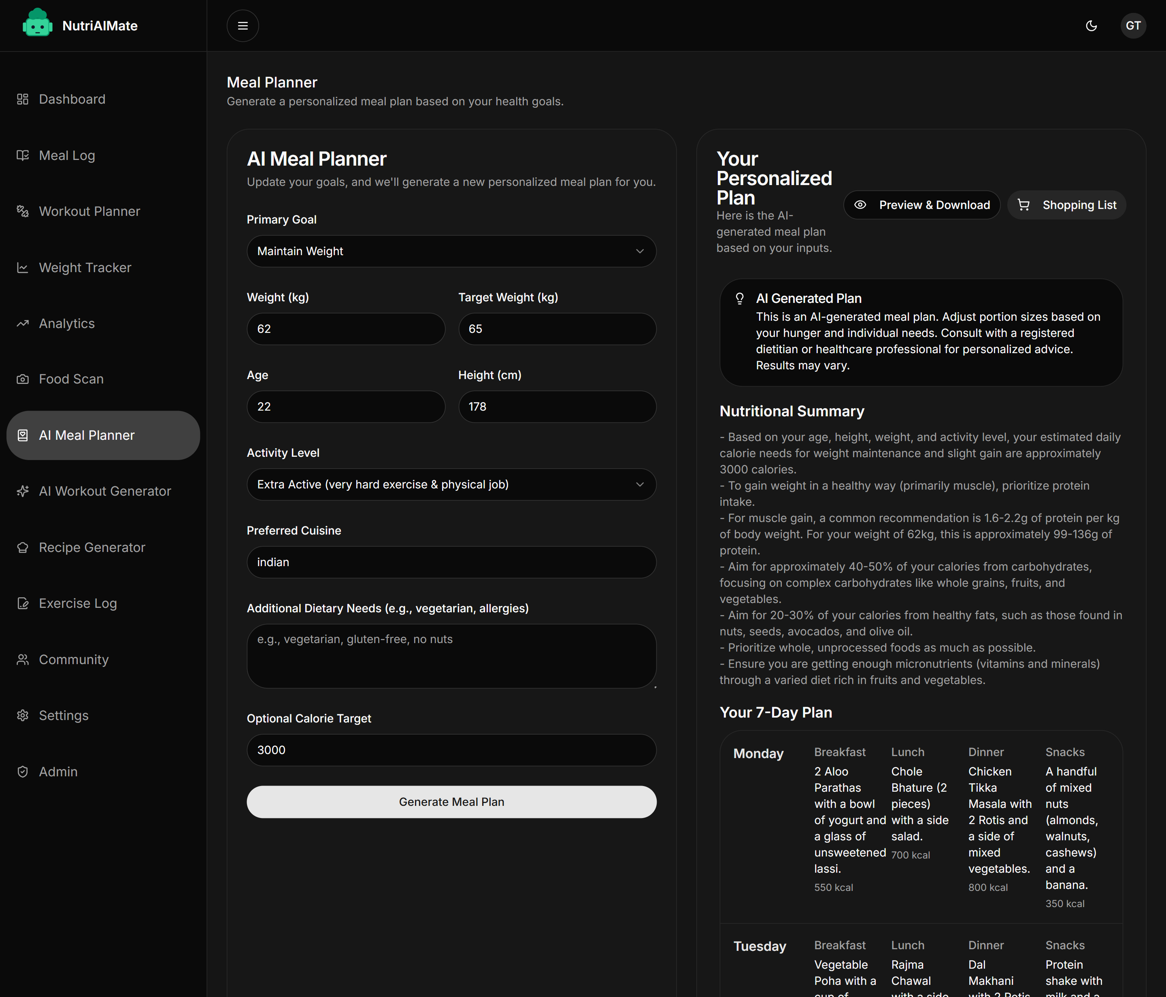Viewport: 1166px width, 997px height.
Task: Open the GT user avatar menu
Action: [1132, 26]
